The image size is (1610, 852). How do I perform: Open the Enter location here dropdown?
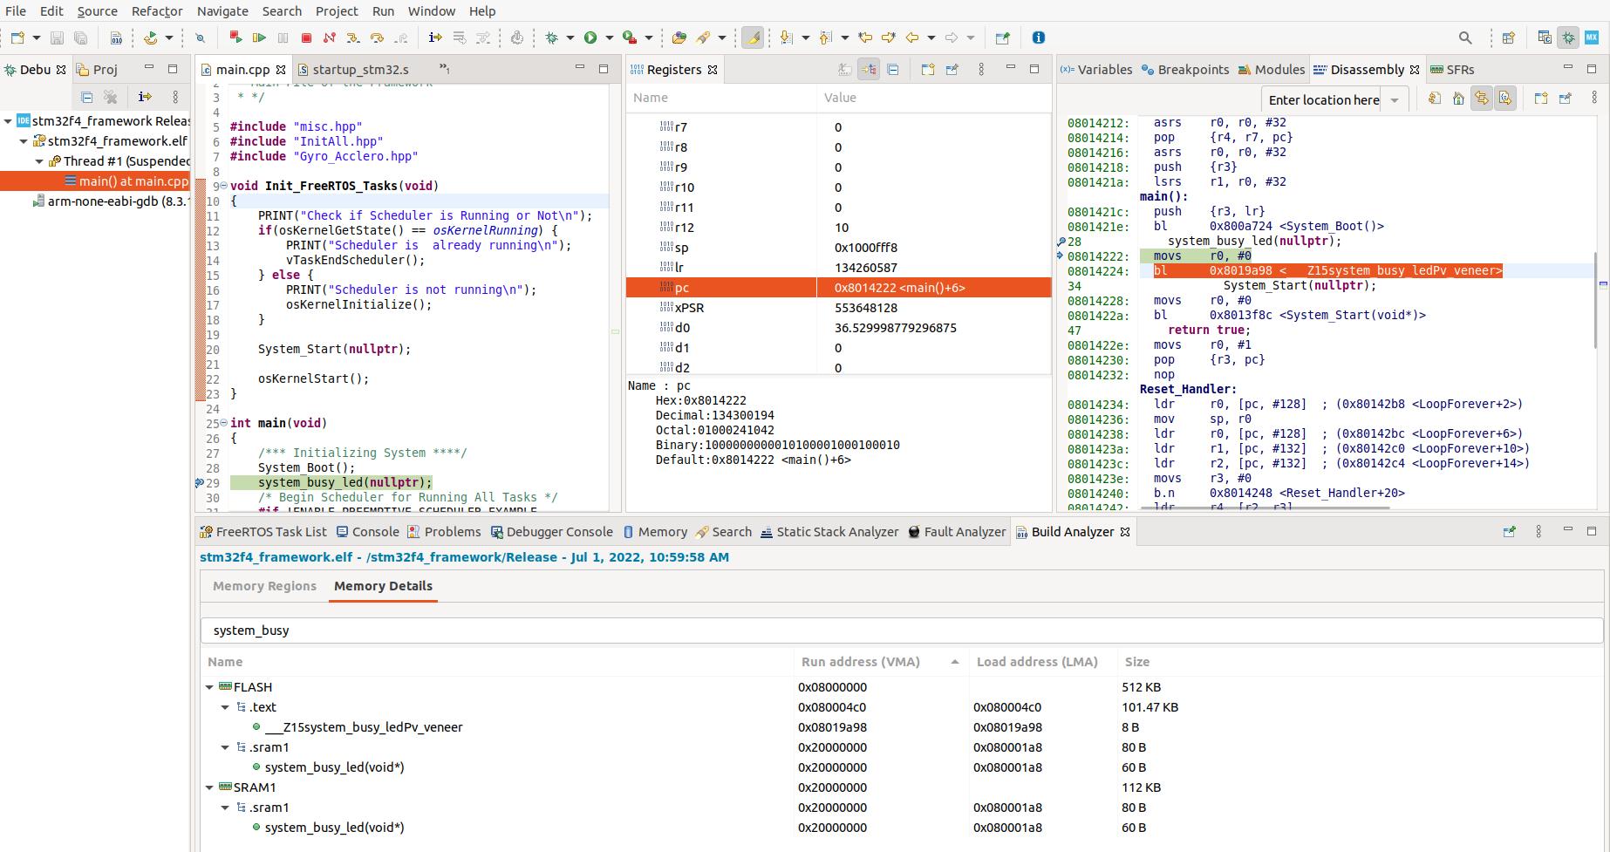pos(1395,100)
